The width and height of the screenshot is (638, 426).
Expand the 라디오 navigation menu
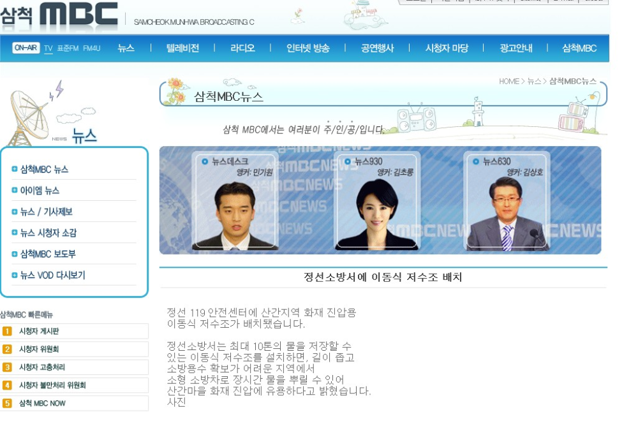click(242, 48)
